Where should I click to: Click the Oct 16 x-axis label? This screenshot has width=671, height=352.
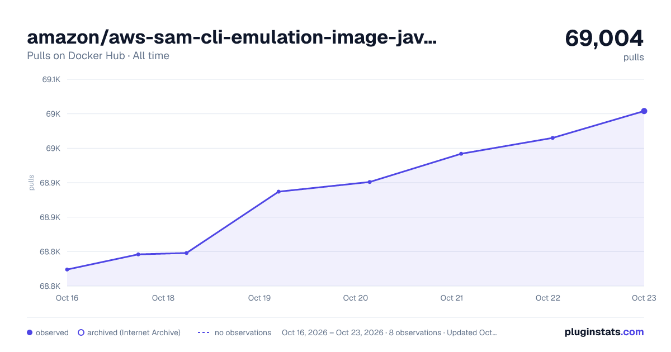tap(67, 298)
